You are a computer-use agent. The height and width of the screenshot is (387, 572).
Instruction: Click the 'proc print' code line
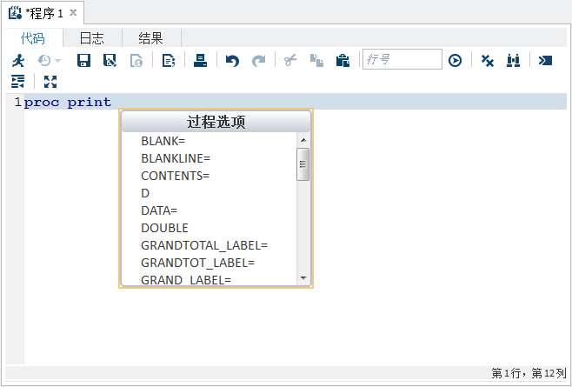point(67,102)
